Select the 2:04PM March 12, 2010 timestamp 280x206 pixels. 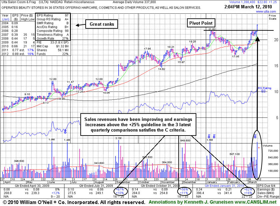coord(248,7)
